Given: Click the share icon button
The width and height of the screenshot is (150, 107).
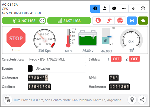Looking at the screenshot, I should coord(142,100).
